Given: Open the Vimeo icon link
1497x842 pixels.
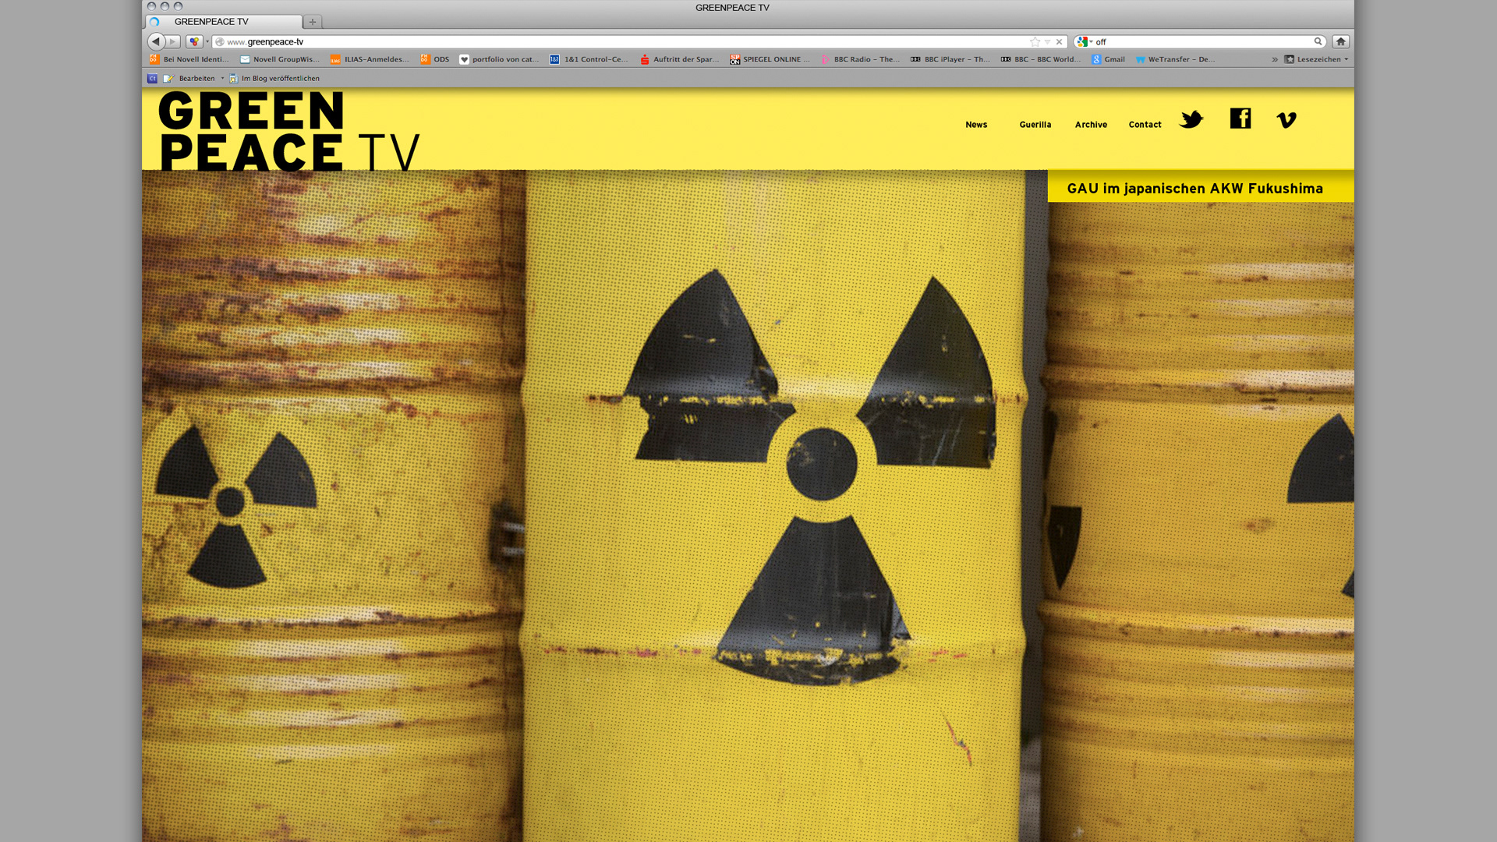Looking at the screenshot, I should pyautogui.click(x=1286, y=120).
